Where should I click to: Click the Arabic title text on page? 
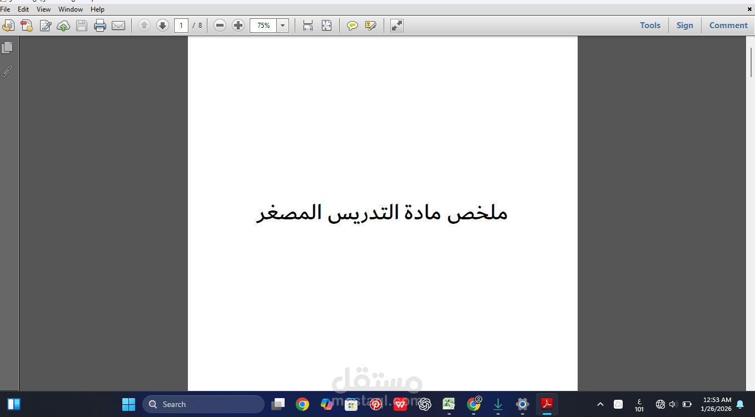click(x=382, y=213)
